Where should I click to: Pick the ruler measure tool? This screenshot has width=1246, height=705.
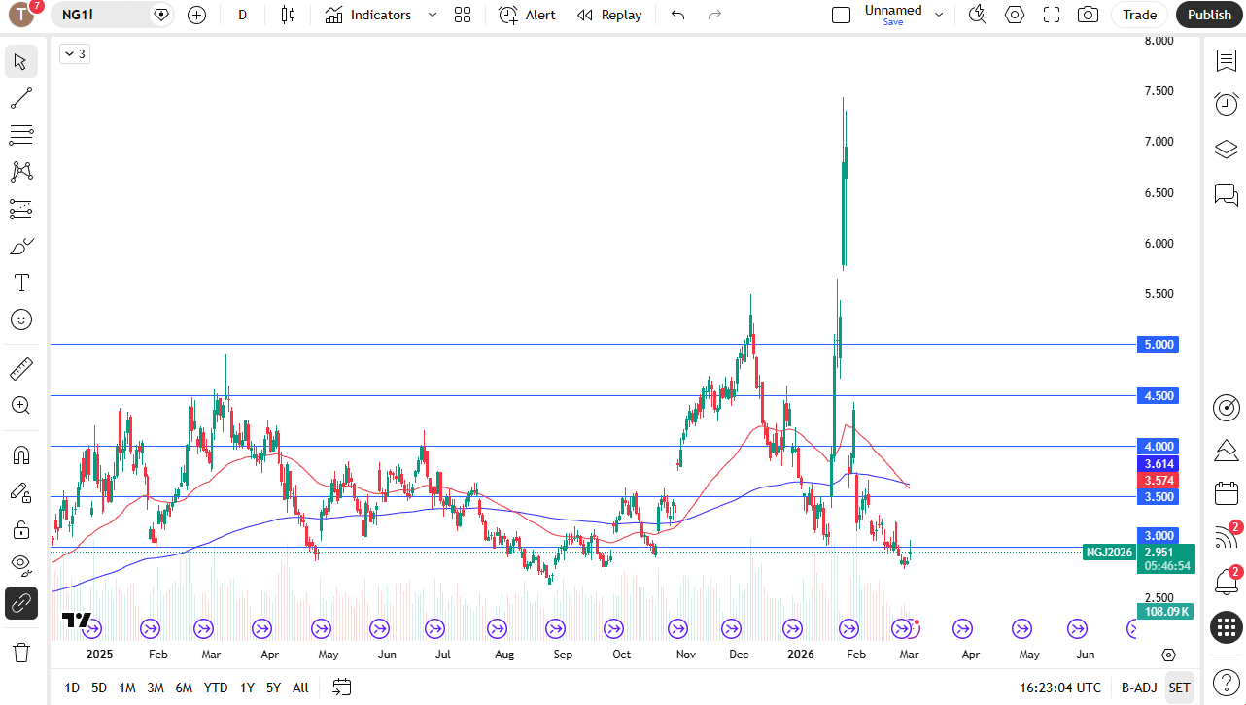pos(21,369)
